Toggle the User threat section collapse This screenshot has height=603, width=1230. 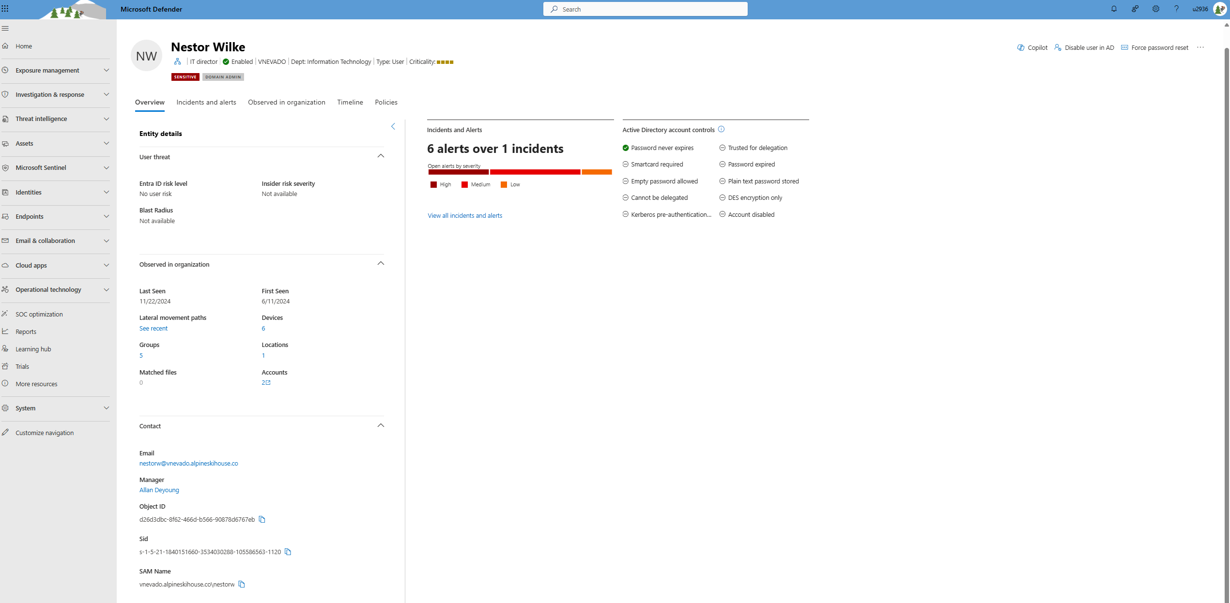point(381,155)
